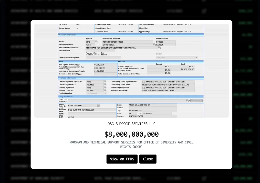The image size is (260, 183).
Task: Open the lookup icon for Funding Office ID 70CEE0
Action: 105,91
